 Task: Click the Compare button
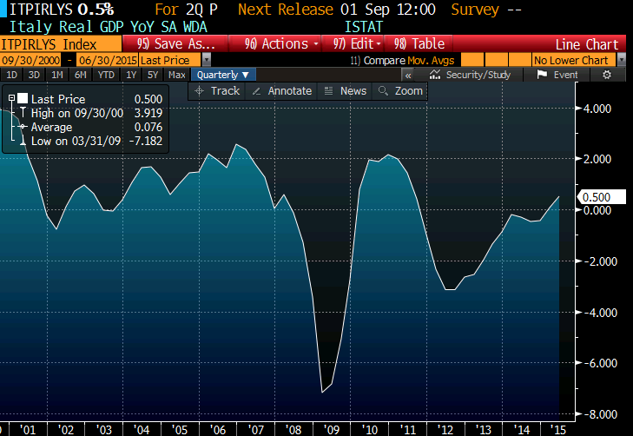378,60
